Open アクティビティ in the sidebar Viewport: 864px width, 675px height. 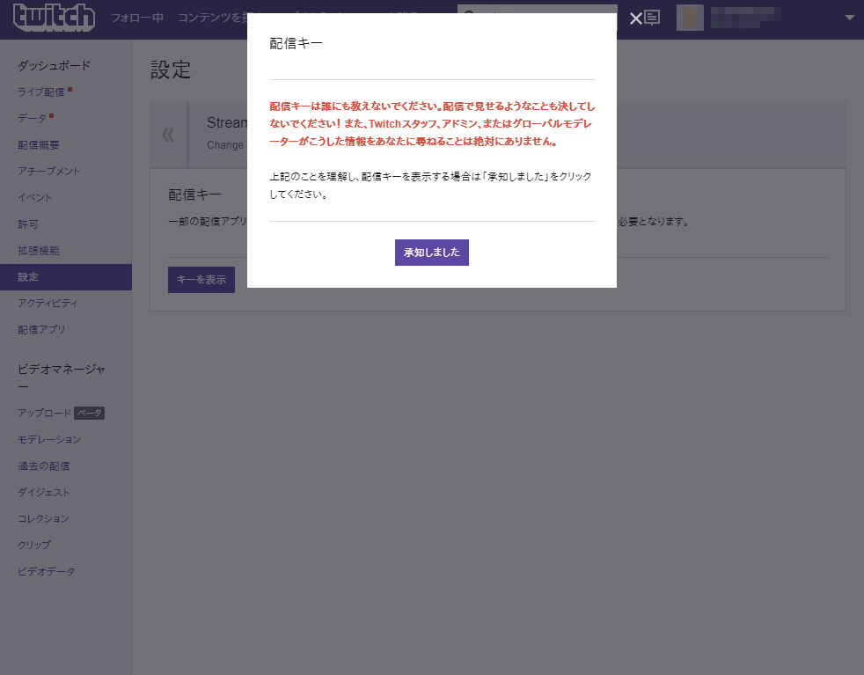click(x=48, y=303)
